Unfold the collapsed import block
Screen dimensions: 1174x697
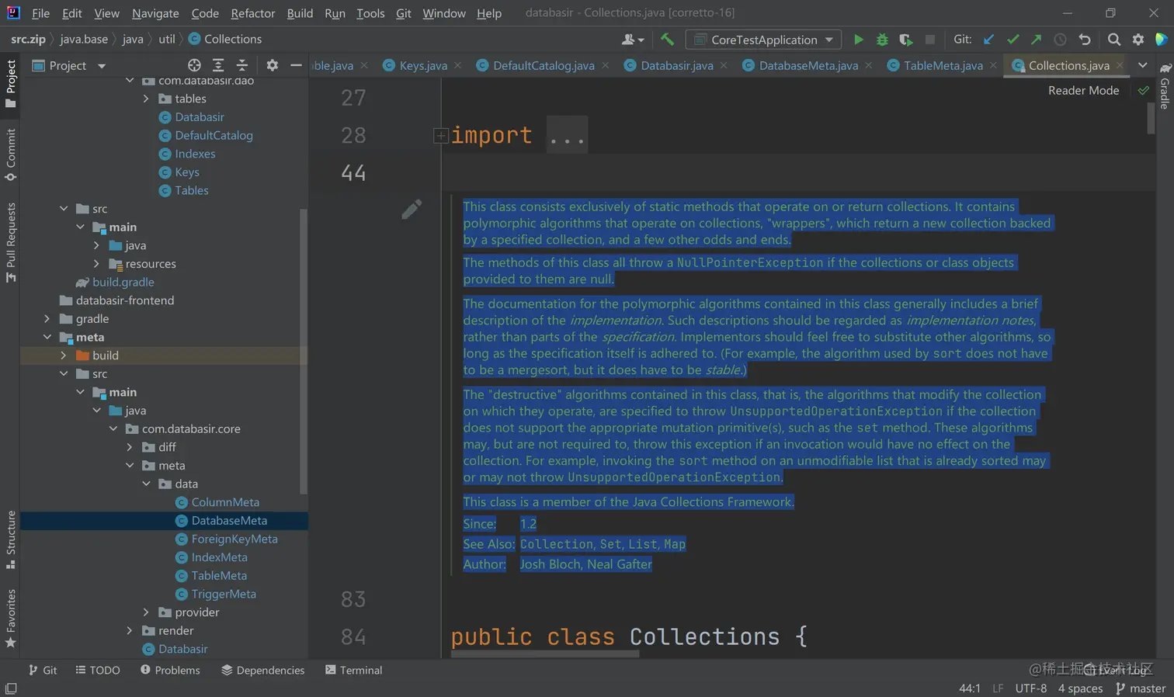click(x=440, y=136)
